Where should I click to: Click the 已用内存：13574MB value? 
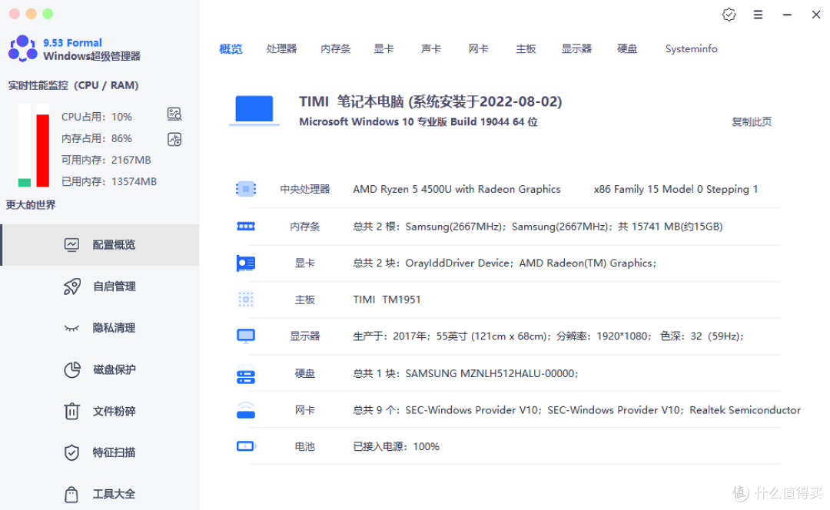click(x=109, y=181)
